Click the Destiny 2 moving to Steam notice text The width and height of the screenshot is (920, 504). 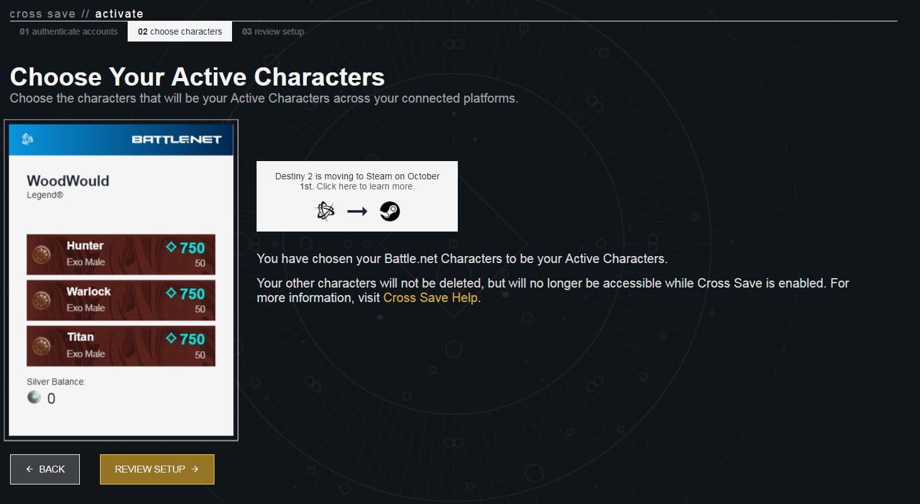point(357,181)
